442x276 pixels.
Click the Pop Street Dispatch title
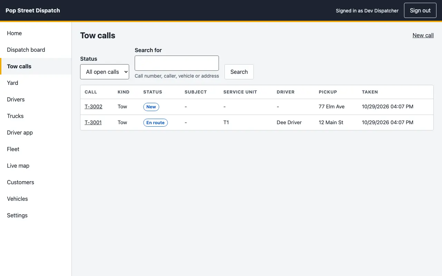33,10
